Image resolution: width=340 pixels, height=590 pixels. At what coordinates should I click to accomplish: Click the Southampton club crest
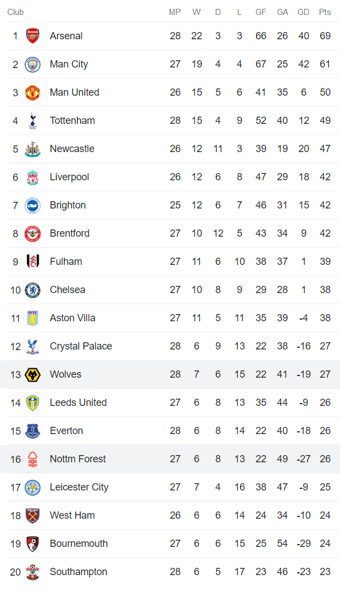click(x=33, y=572)
